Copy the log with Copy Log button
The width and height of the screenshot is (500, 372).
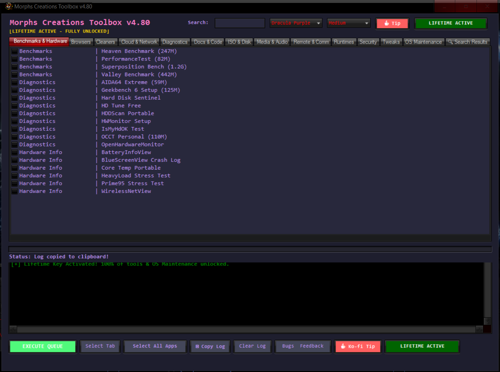pos(210,346)
